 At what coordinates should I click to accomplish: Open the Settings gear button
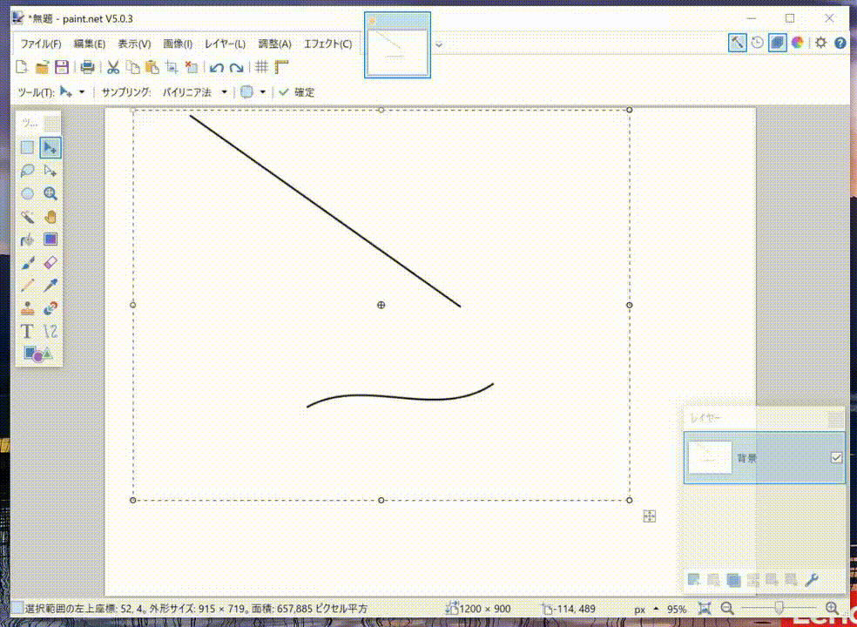(820, 43)
